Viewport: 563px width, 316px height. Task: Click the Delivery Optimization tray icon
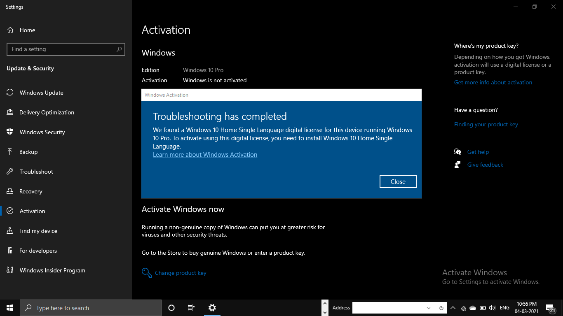click(10, 112)
